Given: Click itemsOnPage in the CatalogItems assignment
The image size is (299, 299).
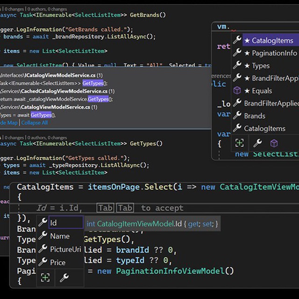Looking at the screenshot, I should tap(114, 187).
